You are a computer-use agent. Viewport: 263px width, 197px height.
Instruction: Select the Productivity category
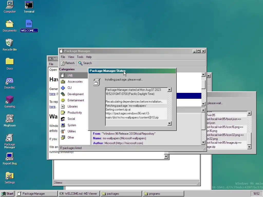pos(74,113)
